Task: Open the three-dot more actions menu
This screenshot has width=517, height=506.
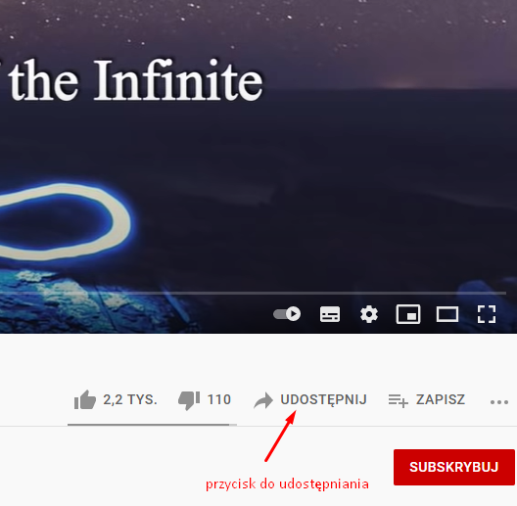Action: click(498, 402)
